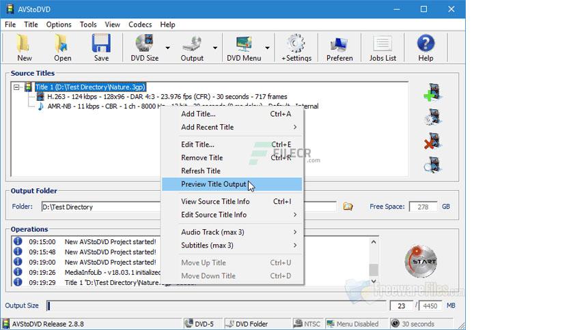Expand the DVD Menu dropdown arrow
Screen dimensions: 571x330
[x=267, y=48]
